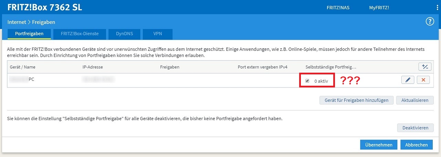Screen dimensions: 441x157
Task: Click the Deaktivieren button
Action: click(x=415, y=128)
